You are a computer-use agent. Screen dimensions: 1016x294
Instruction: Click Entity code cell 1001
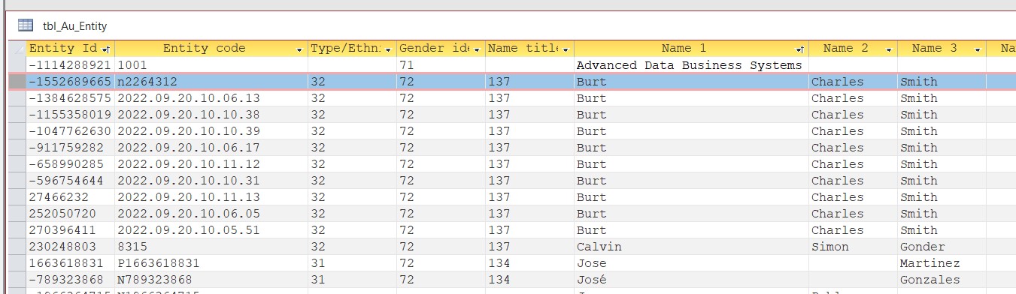[211, 65]
